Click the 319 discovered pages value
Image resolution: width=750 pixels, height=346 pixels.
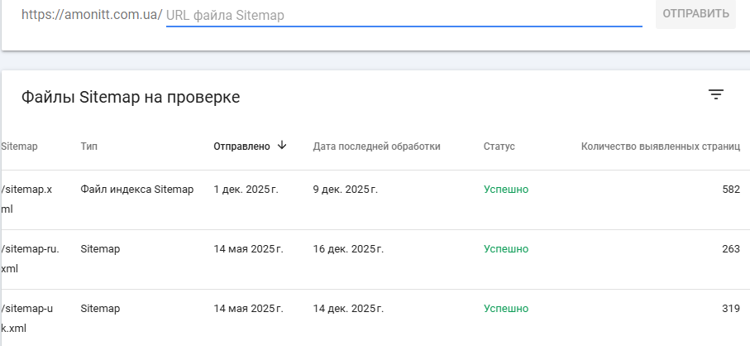tap(730, 309)
